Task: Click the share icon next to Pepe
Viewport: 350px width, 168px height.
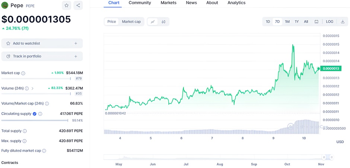Action: 78,6
